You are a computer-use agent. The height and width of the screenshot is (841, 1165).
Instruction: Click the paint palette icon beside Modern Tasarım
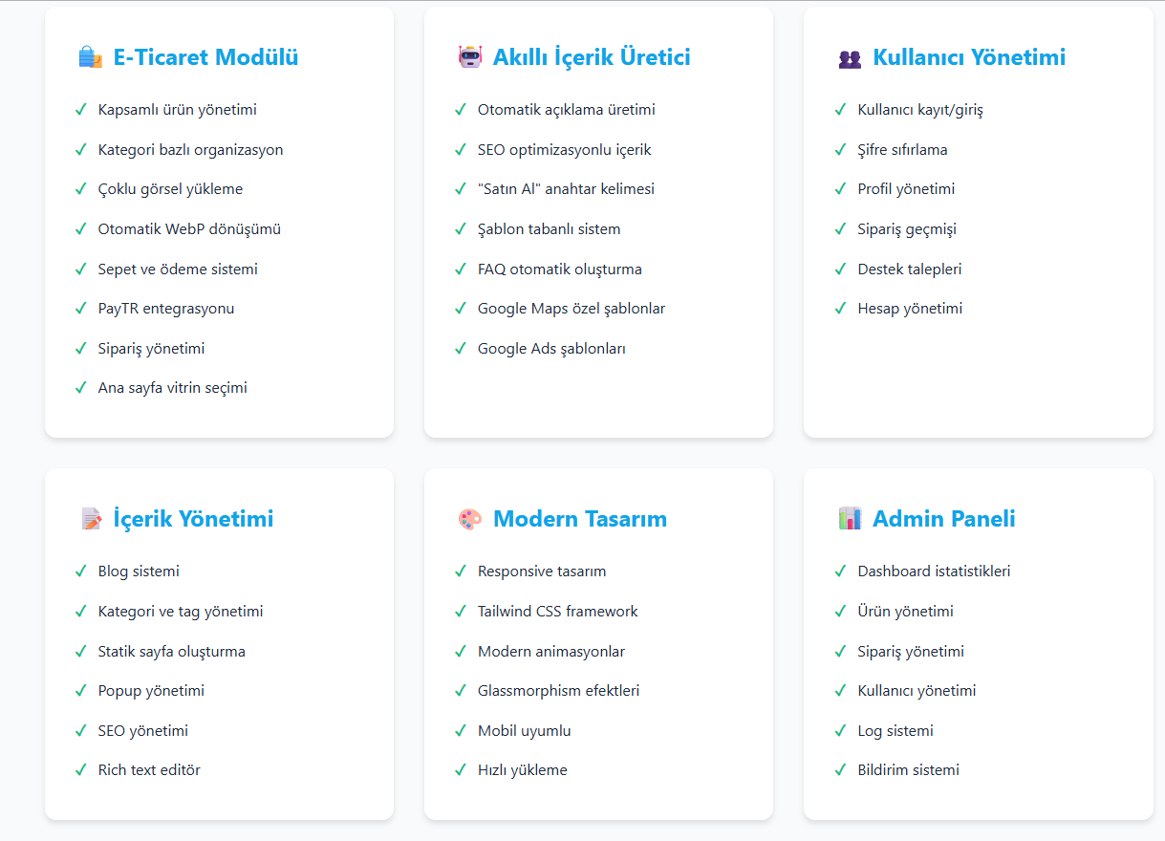[470, 519]
